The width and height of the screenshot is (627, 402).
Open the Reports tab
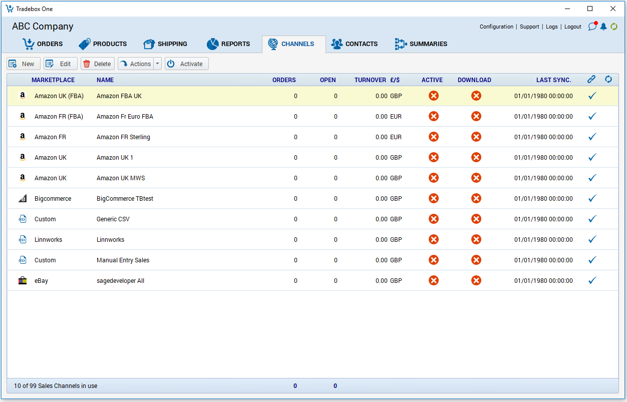228,44
